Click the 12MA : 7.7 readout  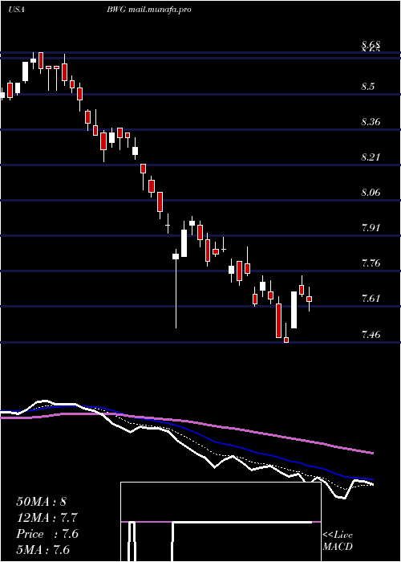click(47, 518)
